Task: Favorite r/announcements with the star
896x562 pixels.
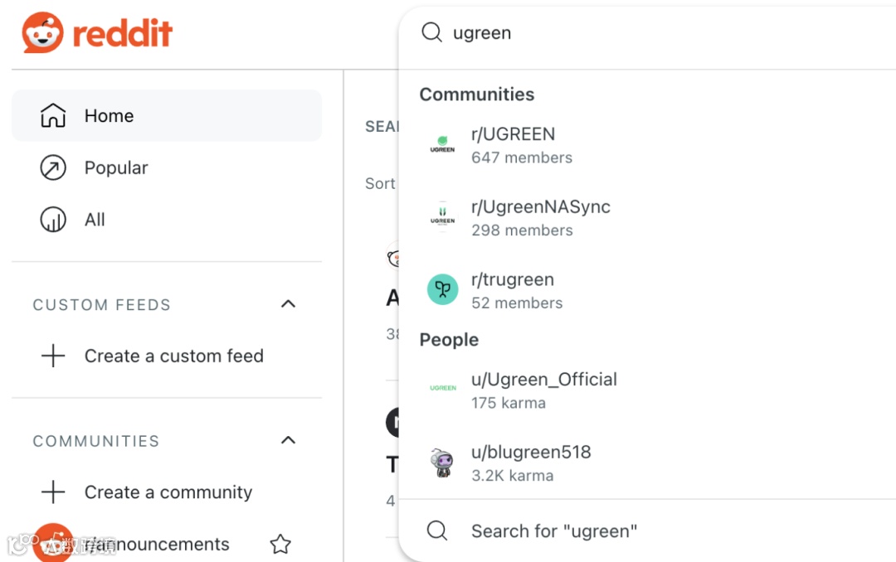Action: tap(280, 545)
